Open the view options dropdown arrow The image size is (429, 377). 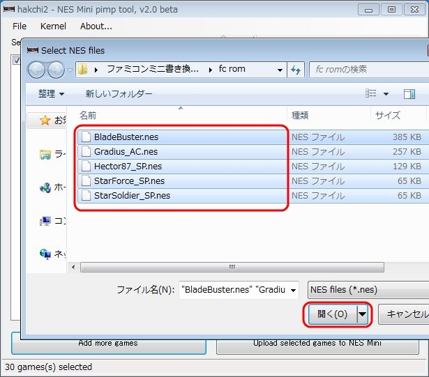(386, 94)
